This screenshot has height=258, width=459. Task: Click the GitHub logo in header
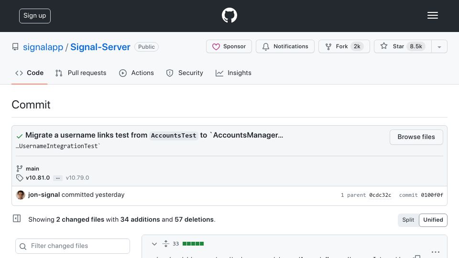(229, 15)
